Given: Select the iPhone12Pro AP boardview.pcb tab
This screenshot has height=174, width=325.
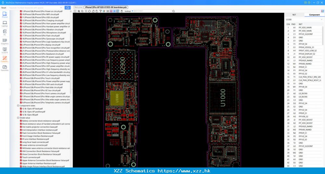Looking at the screenshot, I should click(x=106, y=7).
